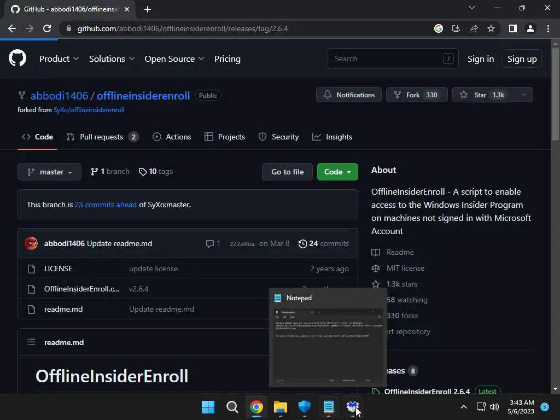Switch to Actions tab
Screen dimensions: 560x420
point(172,137)
